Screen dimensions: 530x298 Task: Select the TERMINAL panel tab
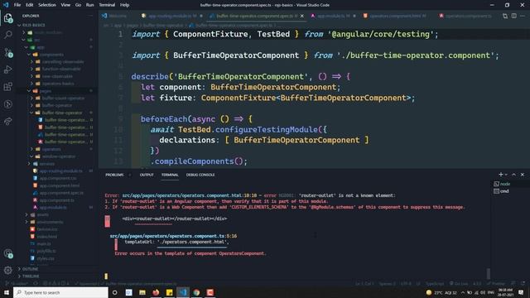pos(170,175)
